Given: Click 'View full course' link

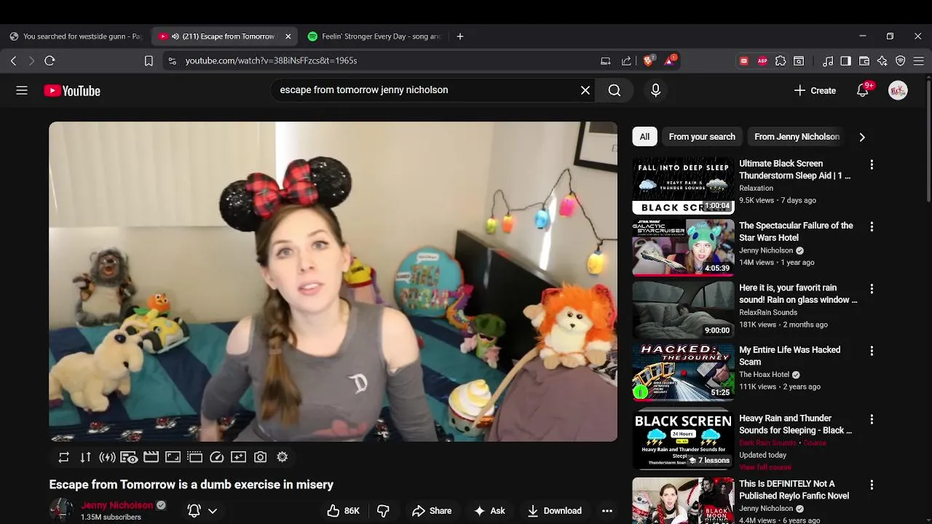Looking at the screenshot, I should (x=765, y=467).
